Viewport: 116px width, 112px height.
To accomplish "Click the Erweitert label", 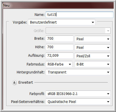I will [x=26, y=83].
